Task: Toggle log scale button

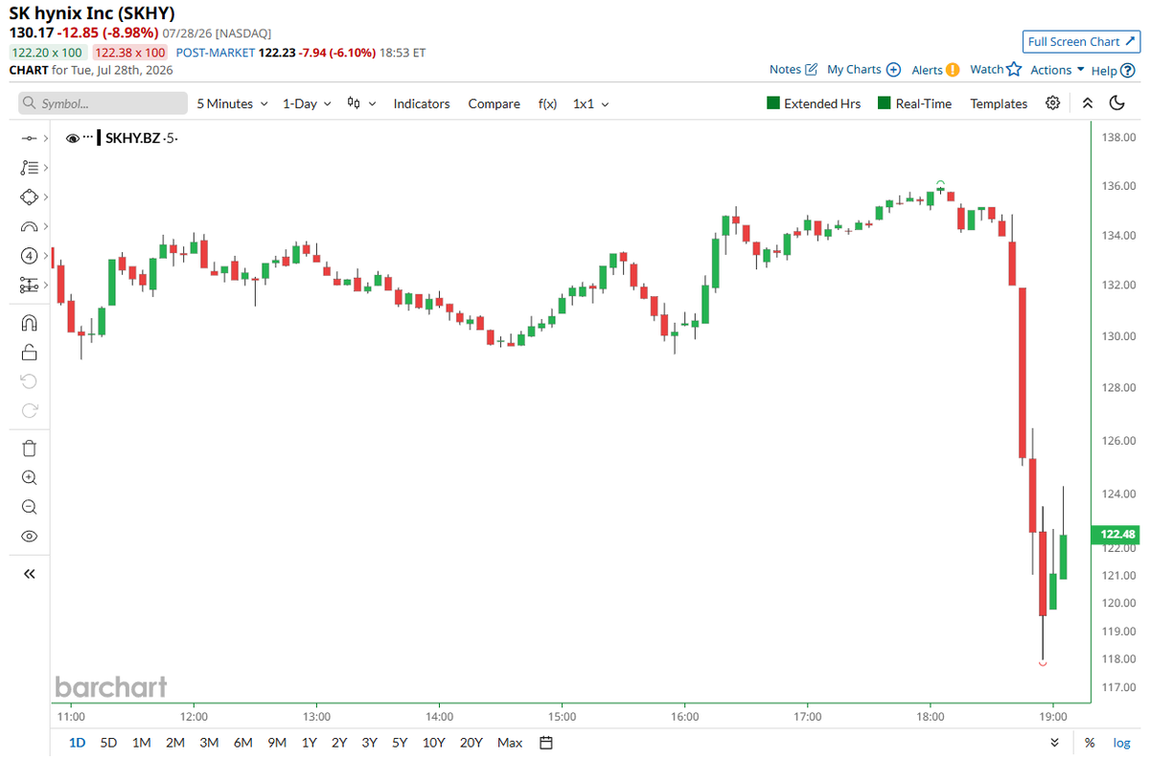Action: (1121, 743)
